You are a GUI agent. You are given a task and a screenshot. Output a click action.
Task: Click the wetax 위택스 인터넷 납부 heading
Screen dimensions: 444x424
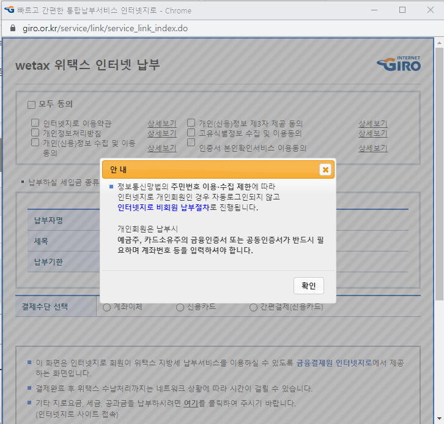tap(87, 65)
